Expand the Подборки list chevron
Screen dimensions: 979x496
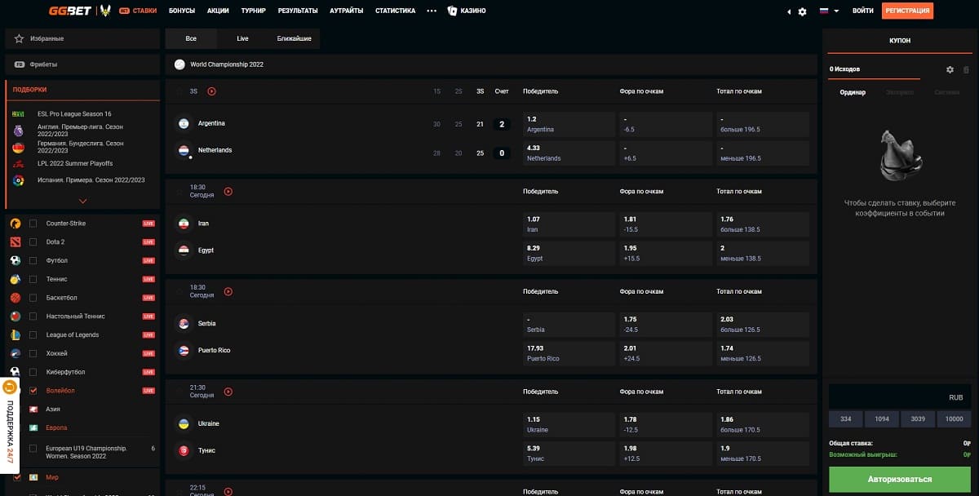click(x=82, y=201)
